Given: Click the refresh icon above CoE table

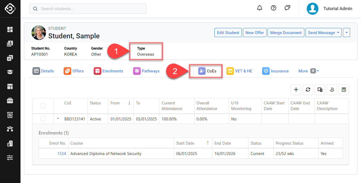Looking at the screenshot, I should pos(308,90).
